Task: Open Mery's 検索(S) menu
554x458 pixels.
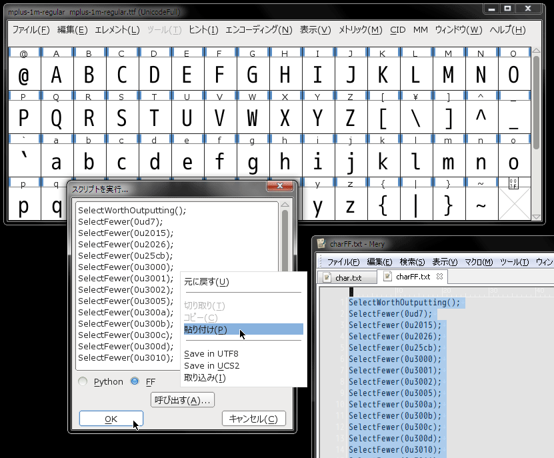Action: [412, 262]
